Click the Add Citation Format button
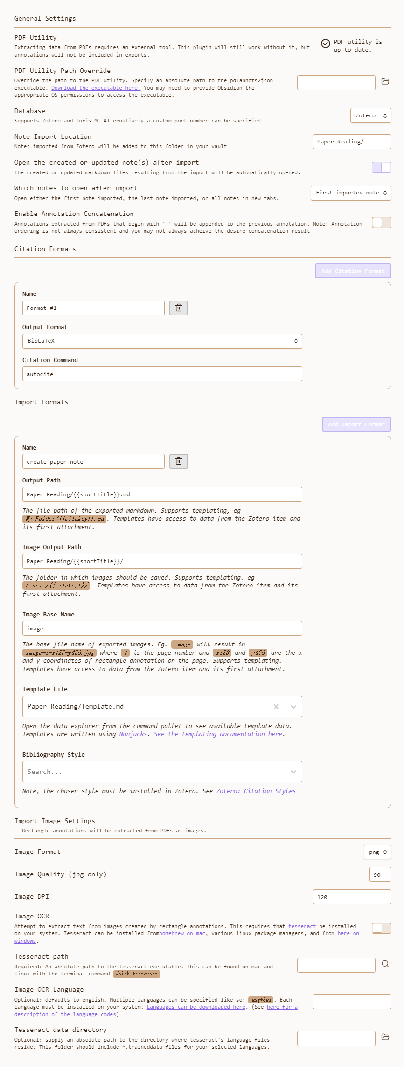The image size is (404, 1067). click(353, 271)
